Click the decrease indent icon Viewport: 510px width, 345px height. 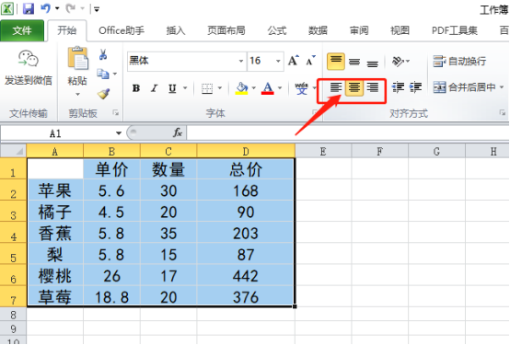(398, 87)
